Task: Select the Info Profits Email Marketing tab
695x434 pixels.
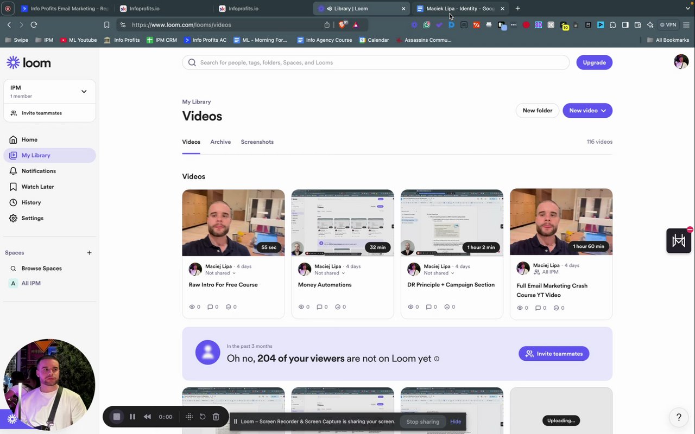Action: tap(65, 9)
